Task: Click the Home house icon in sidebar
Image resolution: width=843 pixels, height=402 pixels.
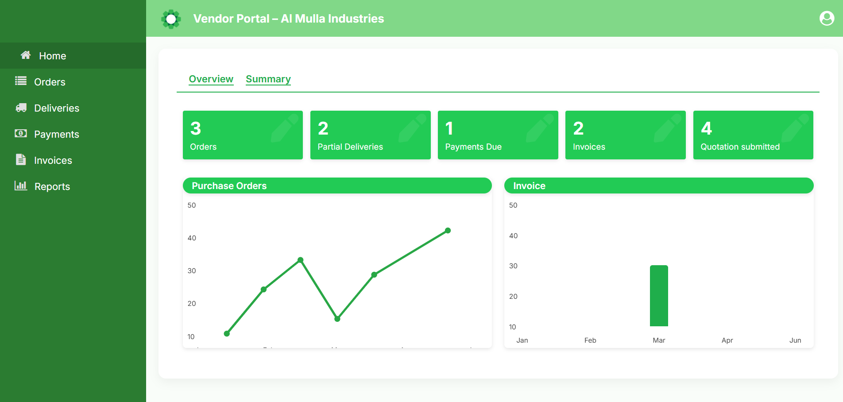Action: tap(26, 55)
